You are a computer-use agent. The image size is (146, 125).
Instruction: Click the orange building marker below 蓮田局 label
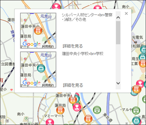(x=60, y=110)
